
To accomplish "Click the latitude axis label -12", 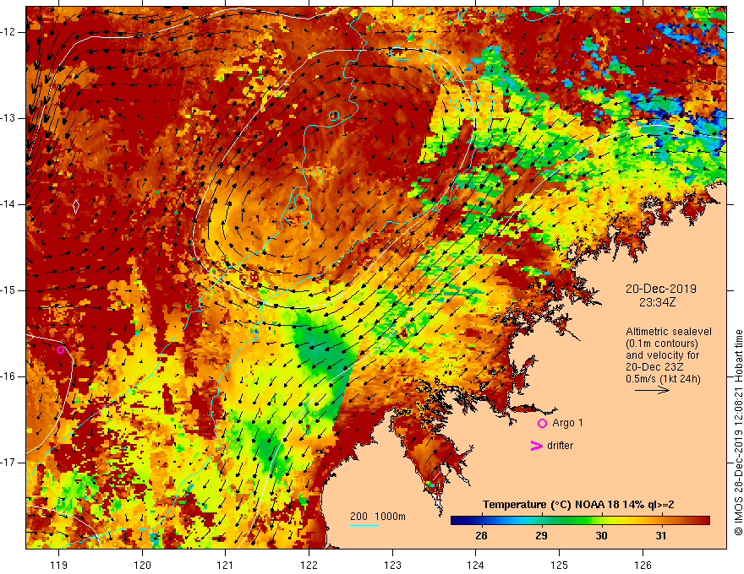I will pos(8,32).
